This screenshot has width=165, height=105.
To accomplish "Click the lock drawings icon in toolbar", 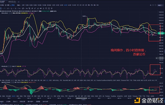I will click(x=43, y=9).
